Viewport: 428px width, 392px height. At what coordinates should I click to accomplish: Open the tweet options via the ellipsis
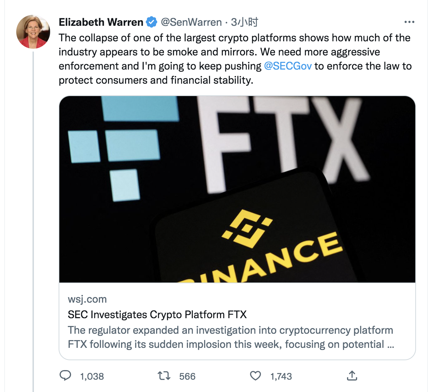[x=409, y=22]
